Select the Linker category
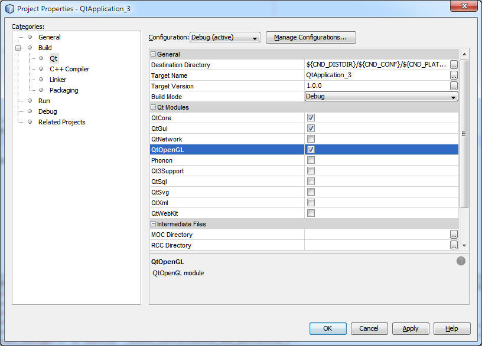This screenshot has height=346, width=482. click(x=58, y=80)
